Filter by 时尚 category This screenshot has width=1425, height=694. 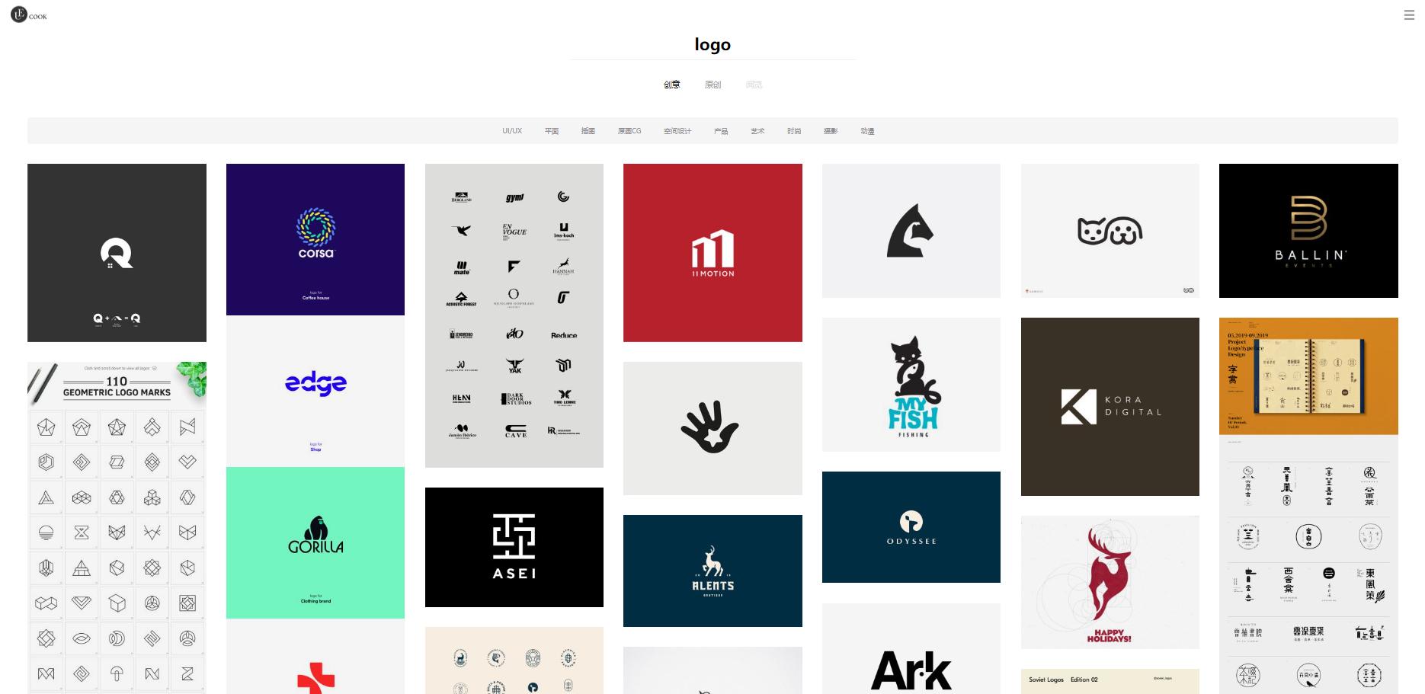coord(794,131)
